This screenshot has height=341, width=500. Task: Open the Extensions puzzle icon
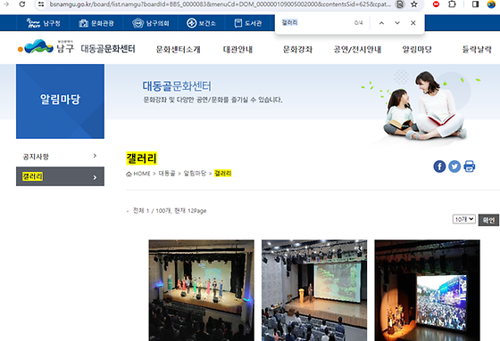pos(452,4)
